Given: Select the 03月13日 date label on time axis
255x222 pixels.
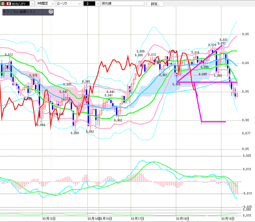Looking at the screenshot, I should pyautogui.click(x=49, y=218).
